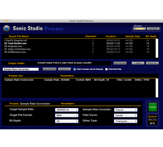Uncheck Clear Process List On Execute
The image size is (163, 147).
pyautogui.click(x=75, y=69)
